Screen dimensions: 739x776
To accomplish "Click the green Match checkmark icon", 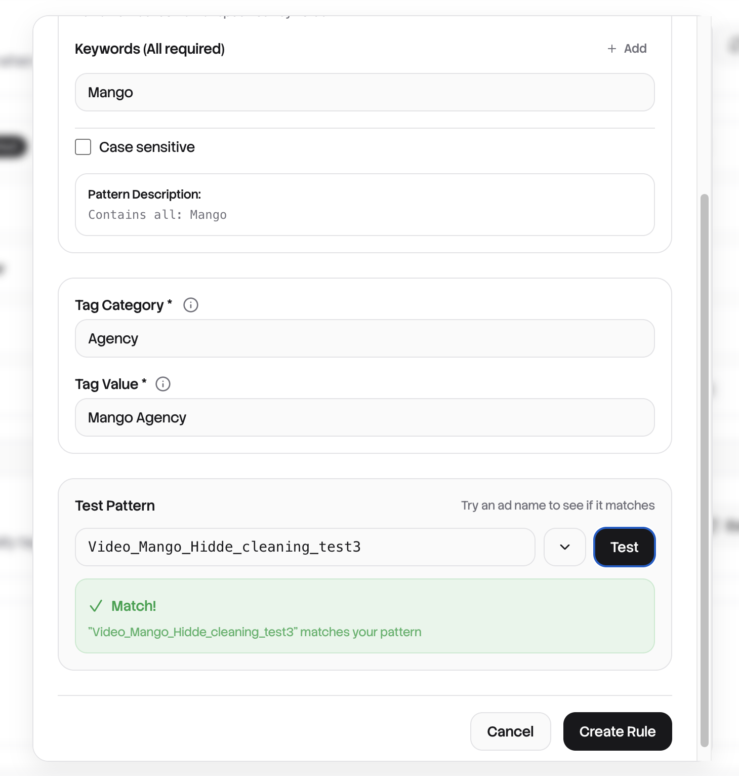I will click(x=96, y=606).
